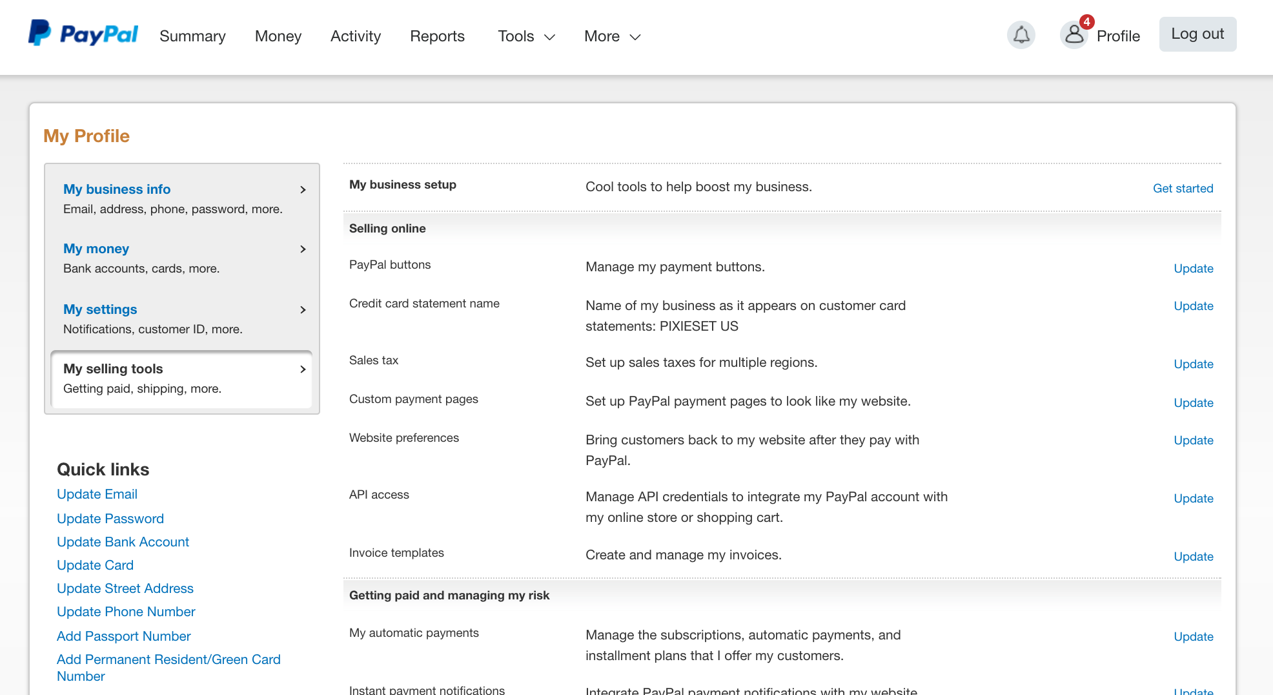Open Update Street Address quick link
1273x695 pixels.
(x=125, y=588)
